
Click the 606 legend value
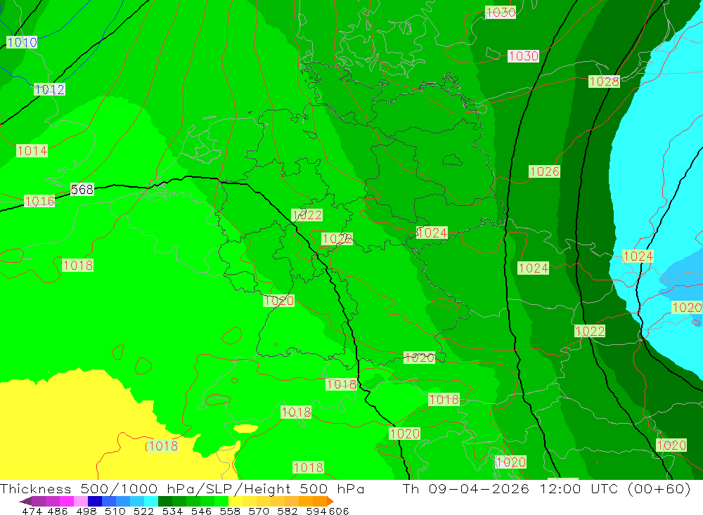coord(339,511)
